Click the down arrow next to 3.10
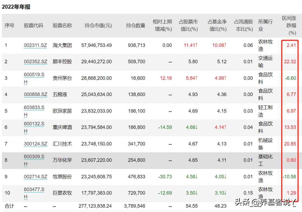 pos(225,193)
